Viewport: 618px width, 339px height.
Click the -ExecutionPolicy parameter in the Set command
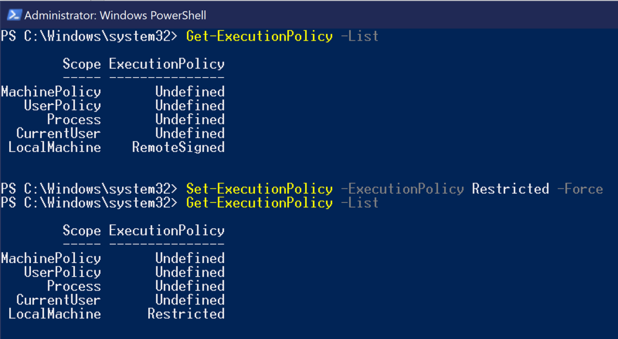click(x=402, y=189)
